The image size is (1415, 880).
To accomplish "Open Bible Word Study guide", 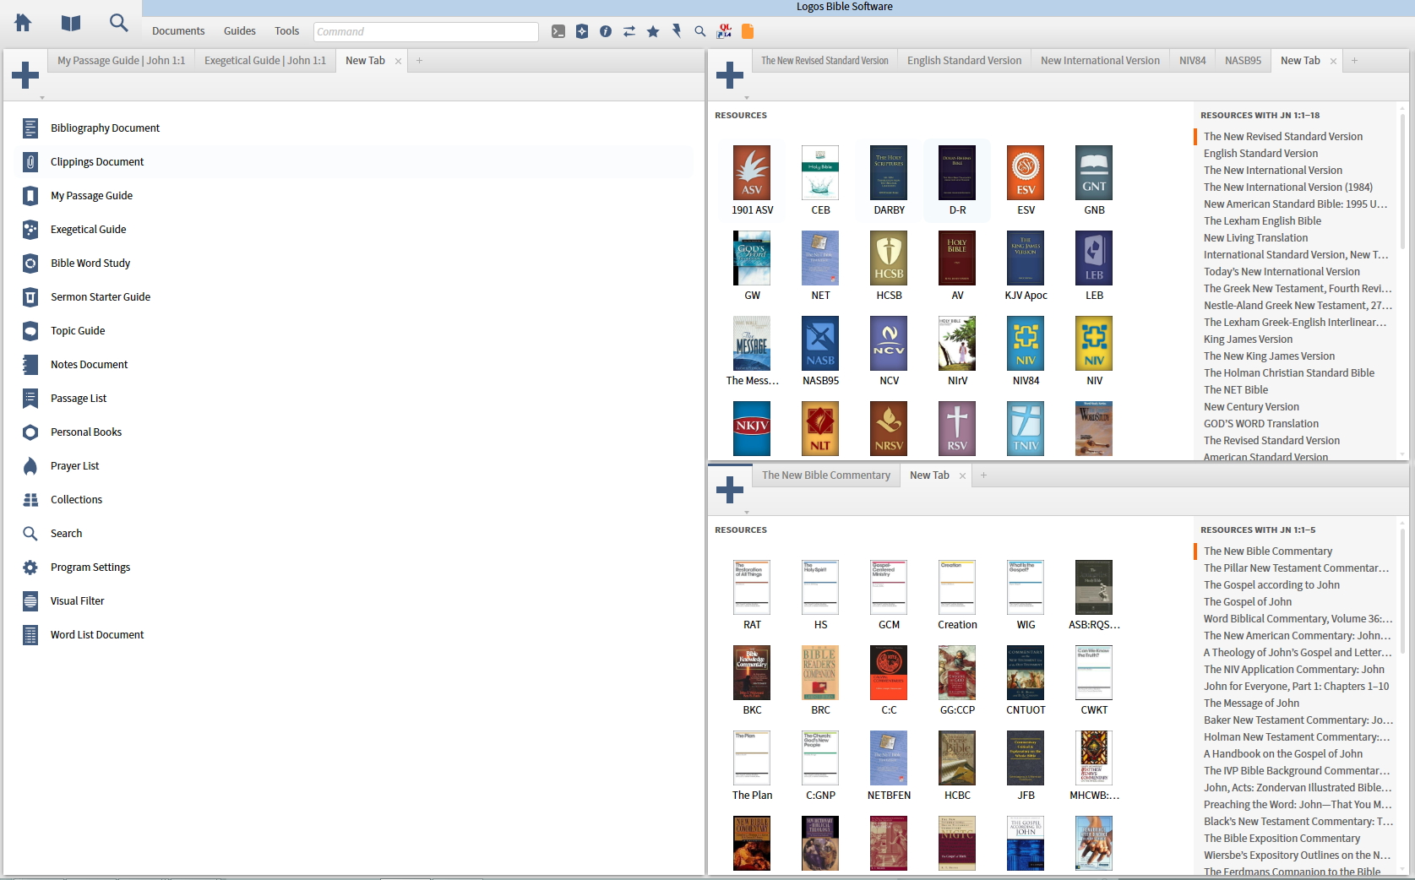I will [90, 263].
